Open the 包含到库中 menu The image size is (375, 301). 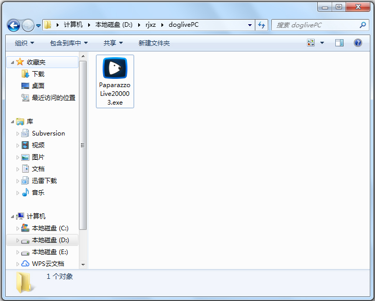click(x=69, y=43)
